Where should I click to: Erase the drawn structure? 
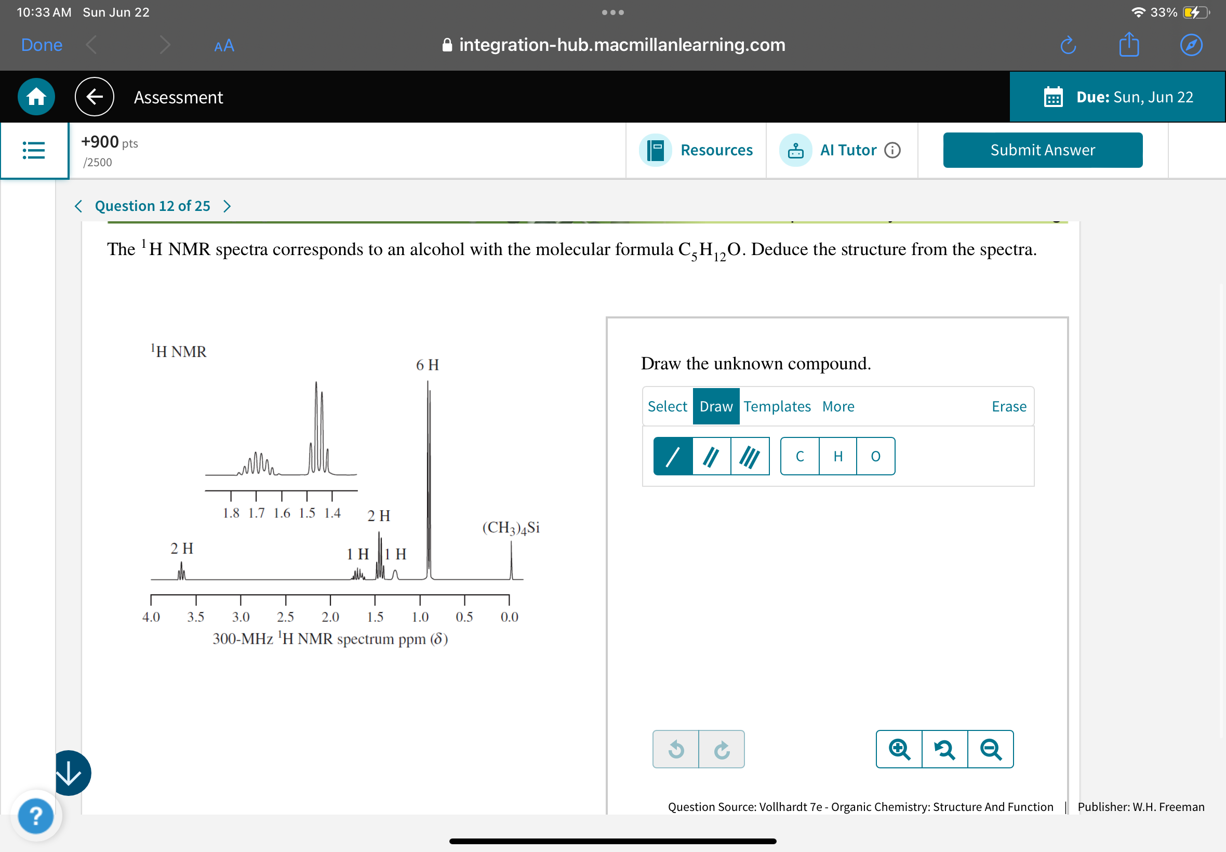(1009, 406)
